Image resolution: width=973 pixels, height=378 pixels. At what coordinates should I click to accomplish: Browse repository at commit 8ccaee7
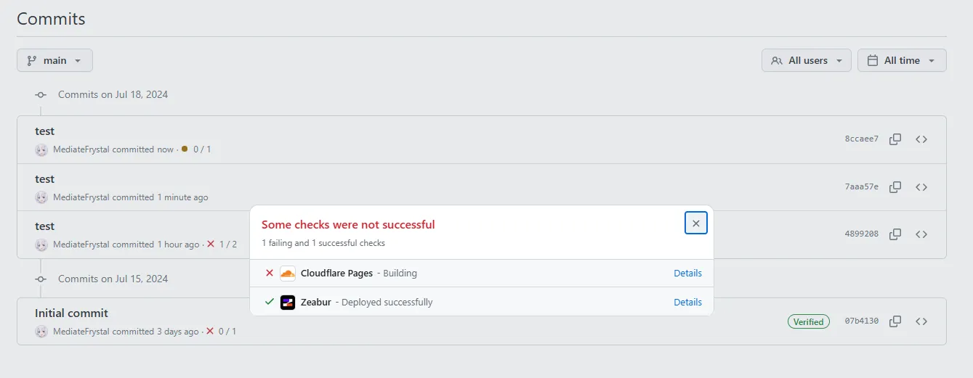[x=921, y=139]
